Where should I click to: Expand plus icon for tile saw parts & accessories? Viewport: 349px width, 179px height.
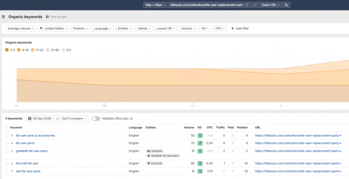[x=12, y=135]
